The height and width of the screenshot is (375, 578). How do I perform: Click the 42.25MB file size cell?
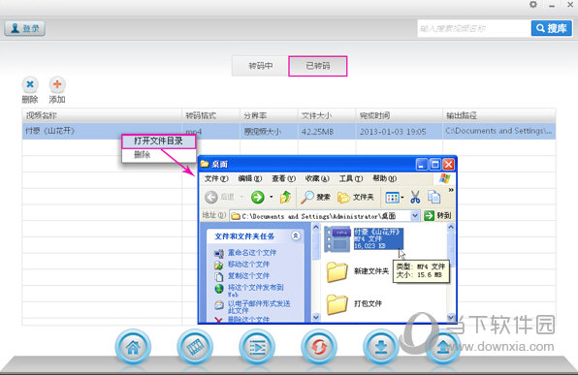pyautogui.click(x=327, y=131)
